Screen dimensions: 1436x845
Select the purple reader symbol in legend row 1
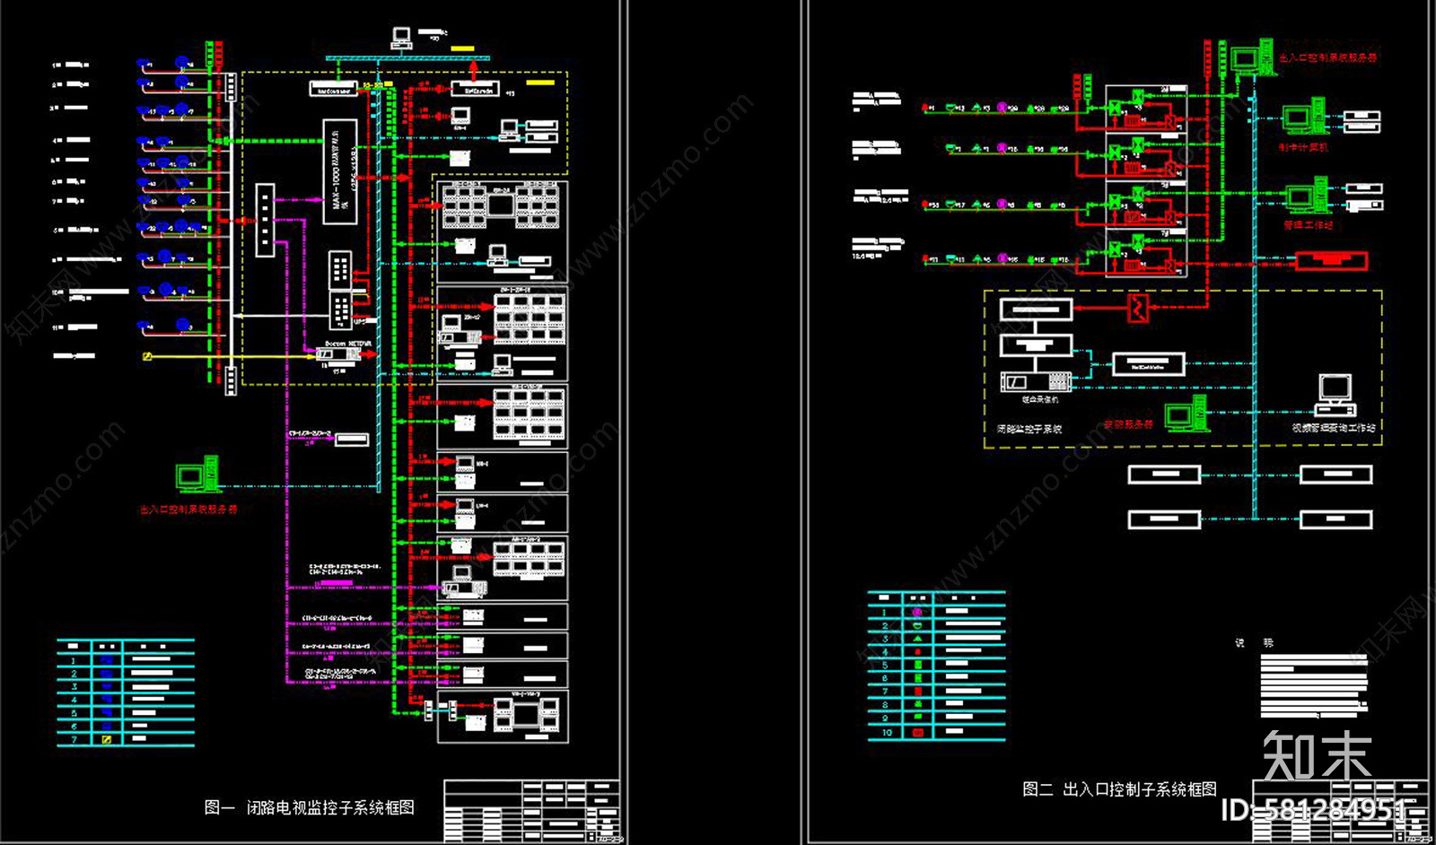[916, 612]
